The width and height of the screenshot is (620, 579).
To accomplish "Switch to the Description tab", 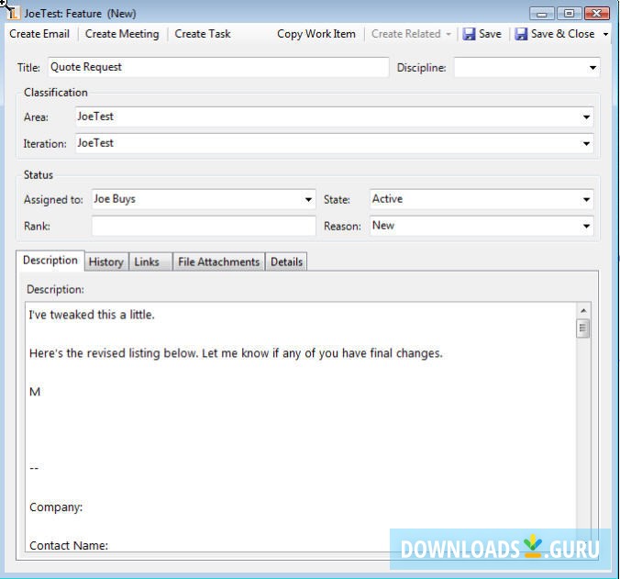I will [50, 261].
